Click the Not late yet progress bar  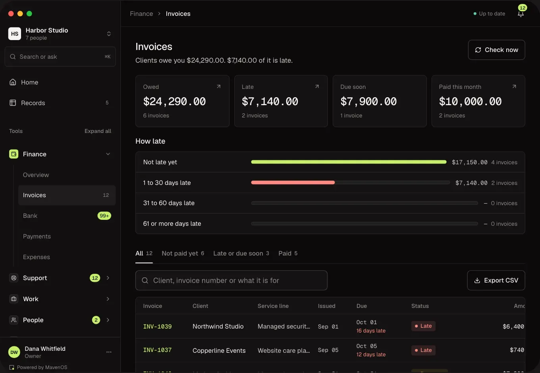click(x=349, y=162)
